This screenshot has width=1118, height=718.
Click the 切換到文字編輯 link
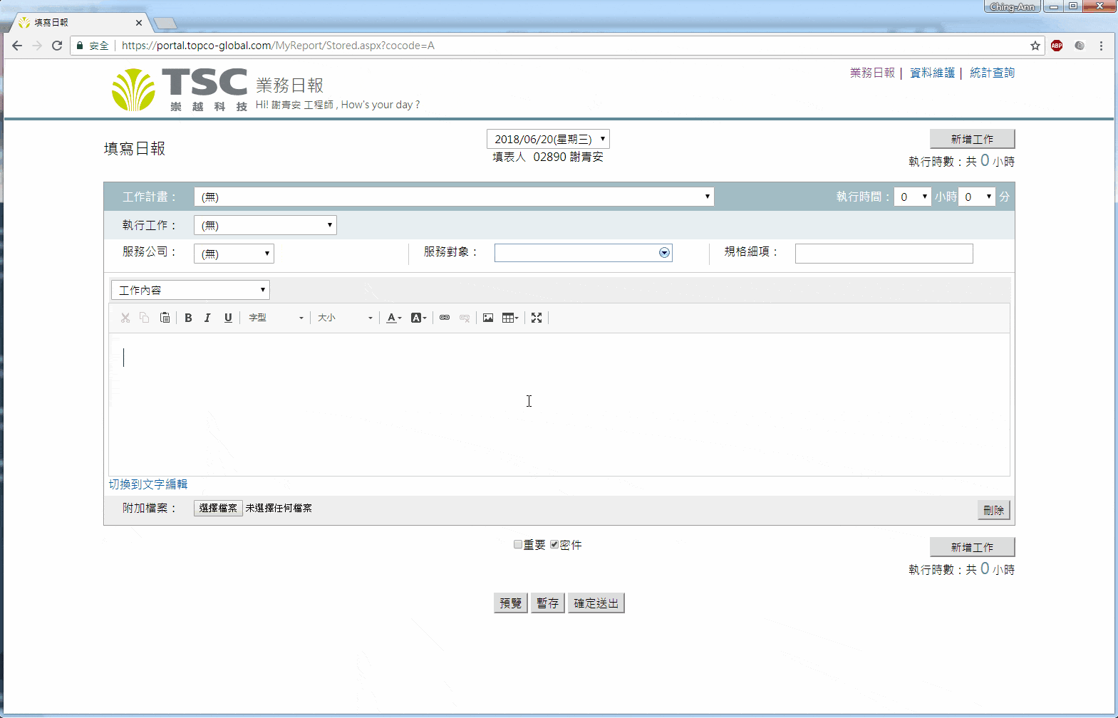pyautogui.click(x=148, y=484)
